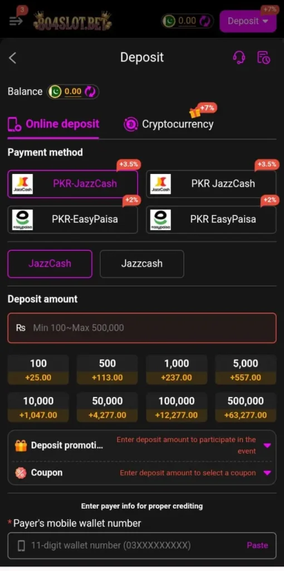Open the hamburger menu with notification badge
Image resolution: width=284 pixels, height=571 pixels.
(16, 20)
